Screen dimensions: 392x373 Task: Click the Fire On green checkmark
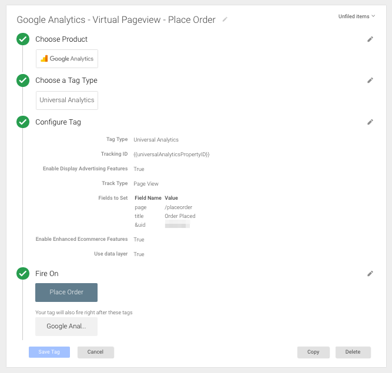coord(23,274)
